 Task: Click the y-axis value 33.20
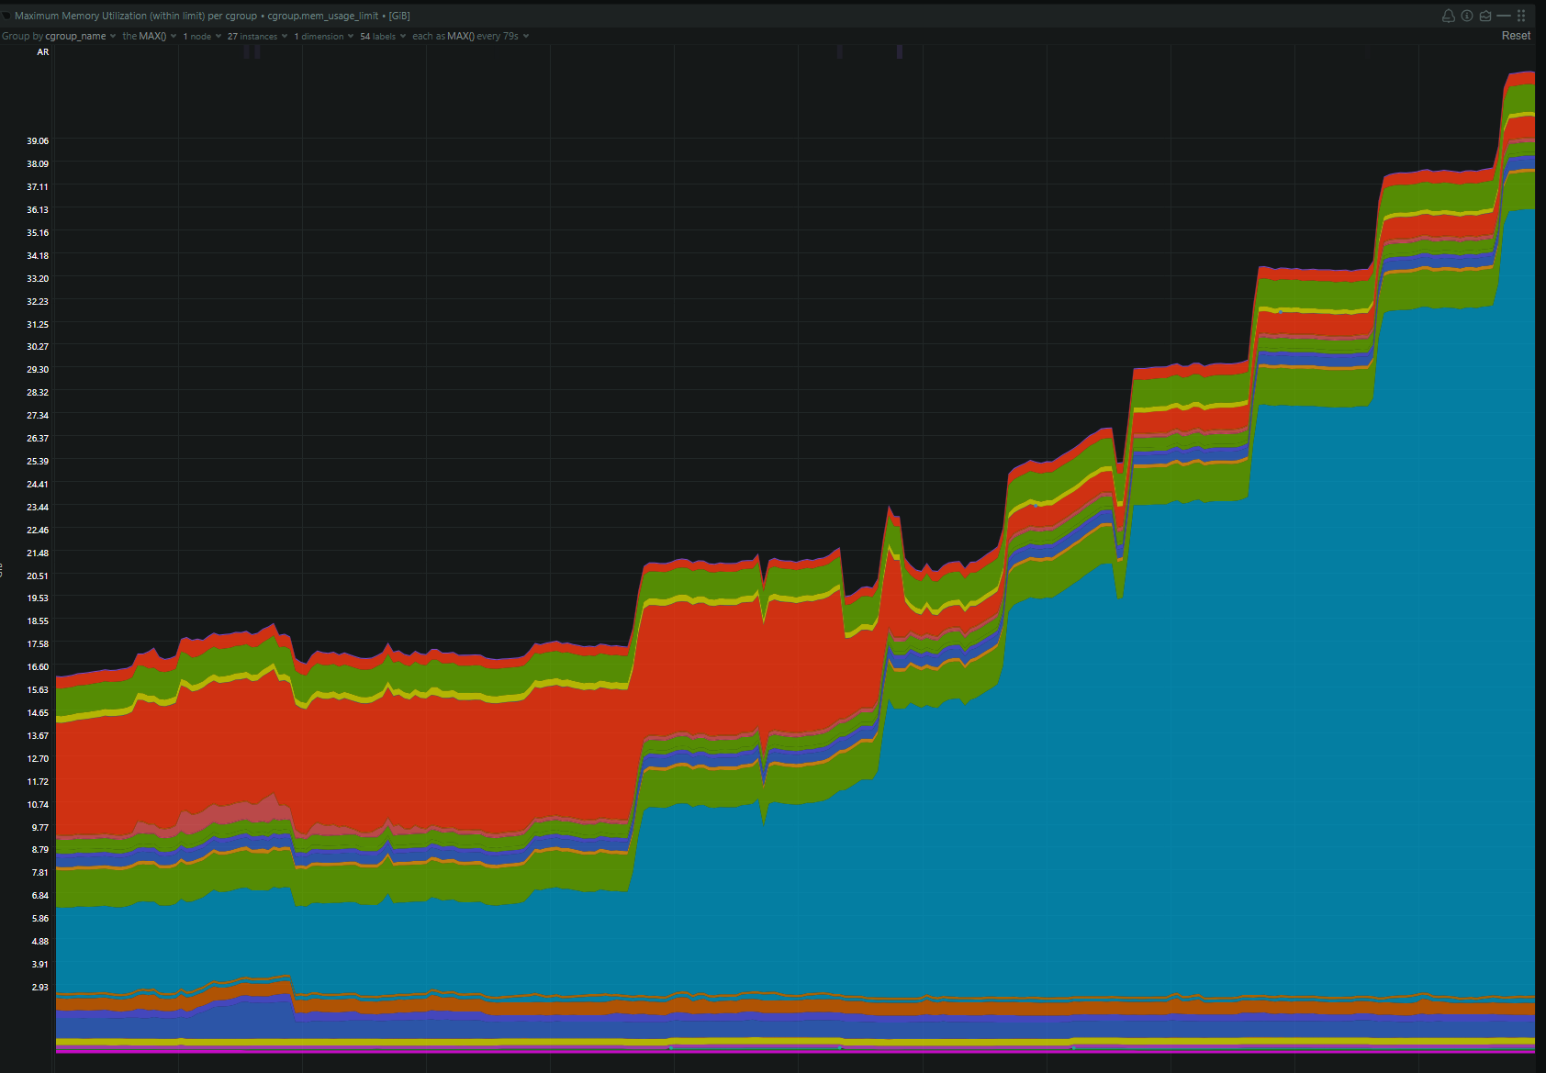pyautogui.click(x=38, y=279)
